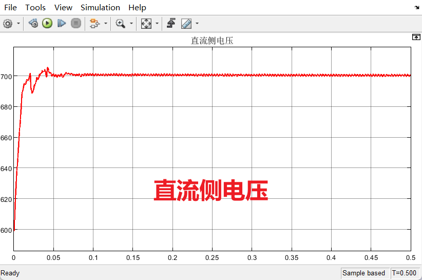Open the Help menu
The width and height of the screenshot is (422, 280).
pyautogui.click(x=137, y=8)
